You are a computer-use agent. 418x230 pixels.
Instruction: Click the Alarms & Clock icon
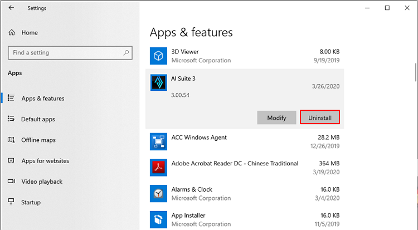click(158, 193)
